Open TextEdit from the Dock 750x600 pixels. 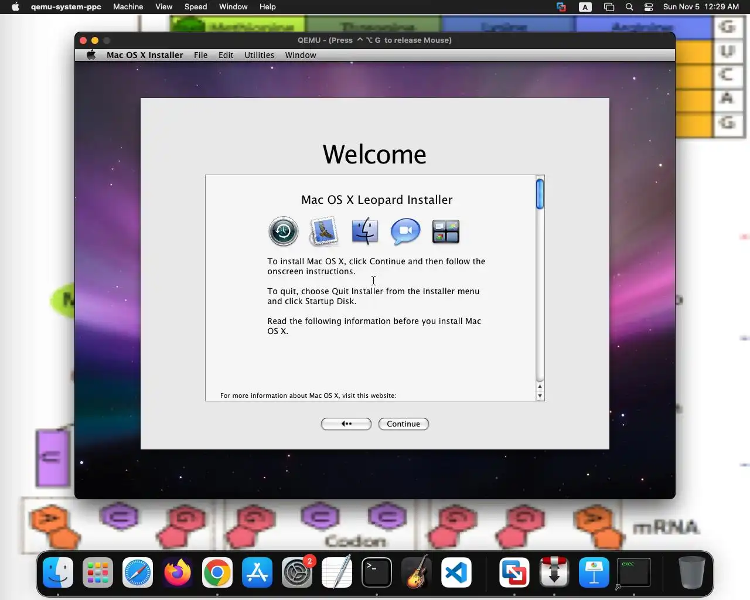click(x=337, y=572)
